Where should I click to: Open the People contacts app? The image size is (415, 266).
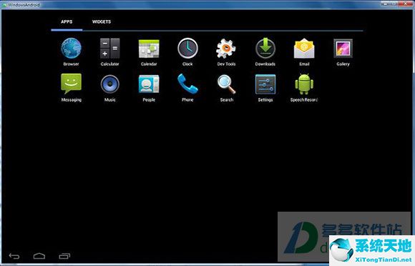[x=149, y=87]
